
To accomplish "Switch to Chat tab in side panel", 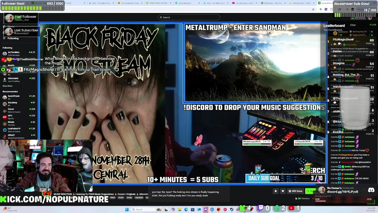I will tap(353, 25).
